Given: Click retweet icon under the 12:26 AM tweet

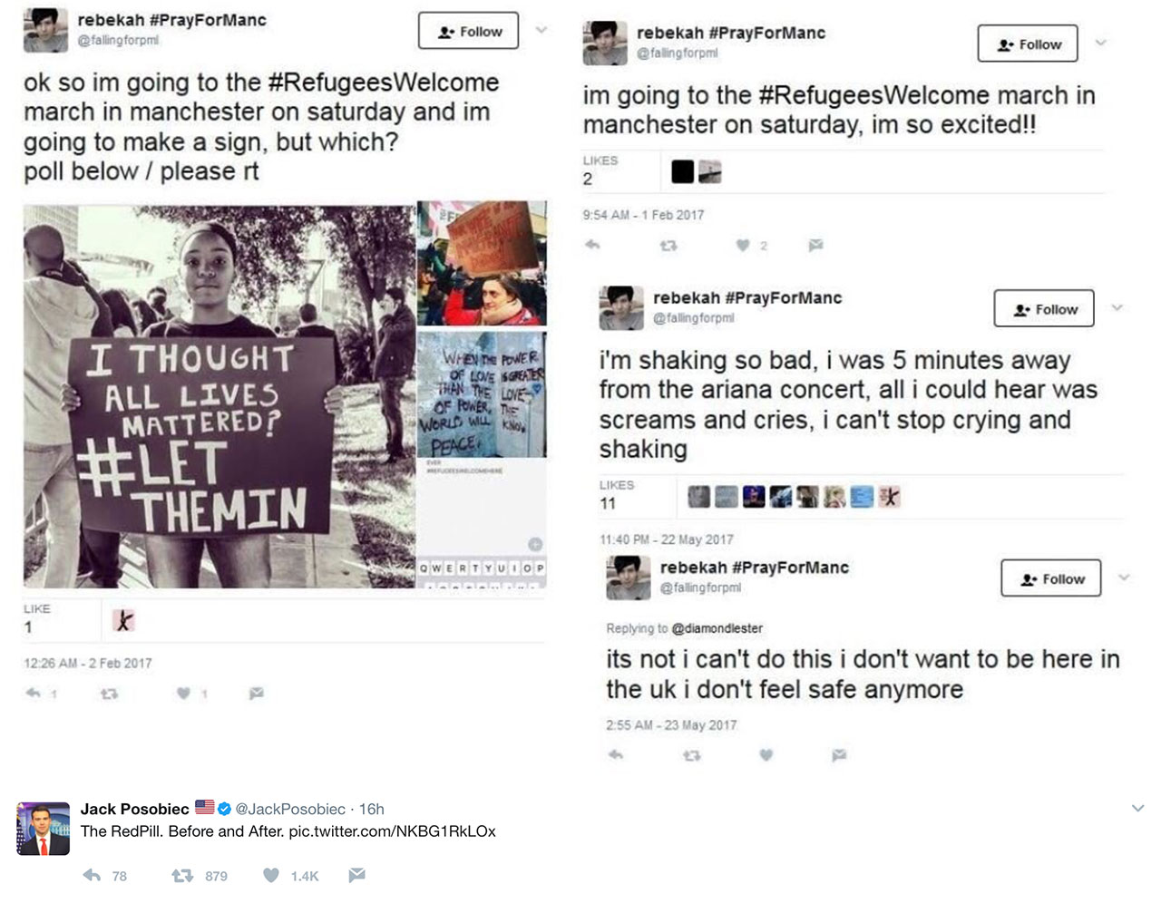Looking at the screenshot, I should coord(109,694).
